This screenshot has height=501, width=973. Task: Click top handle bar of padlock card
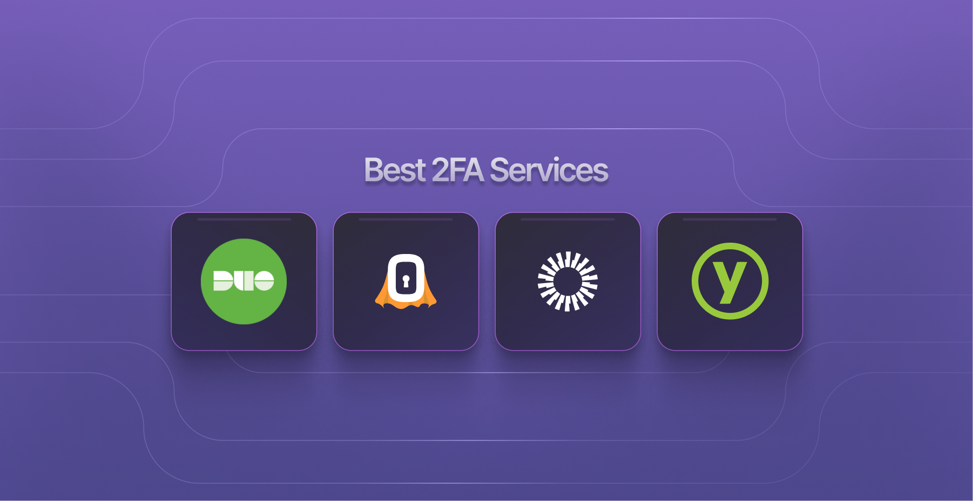pos(406,219)
